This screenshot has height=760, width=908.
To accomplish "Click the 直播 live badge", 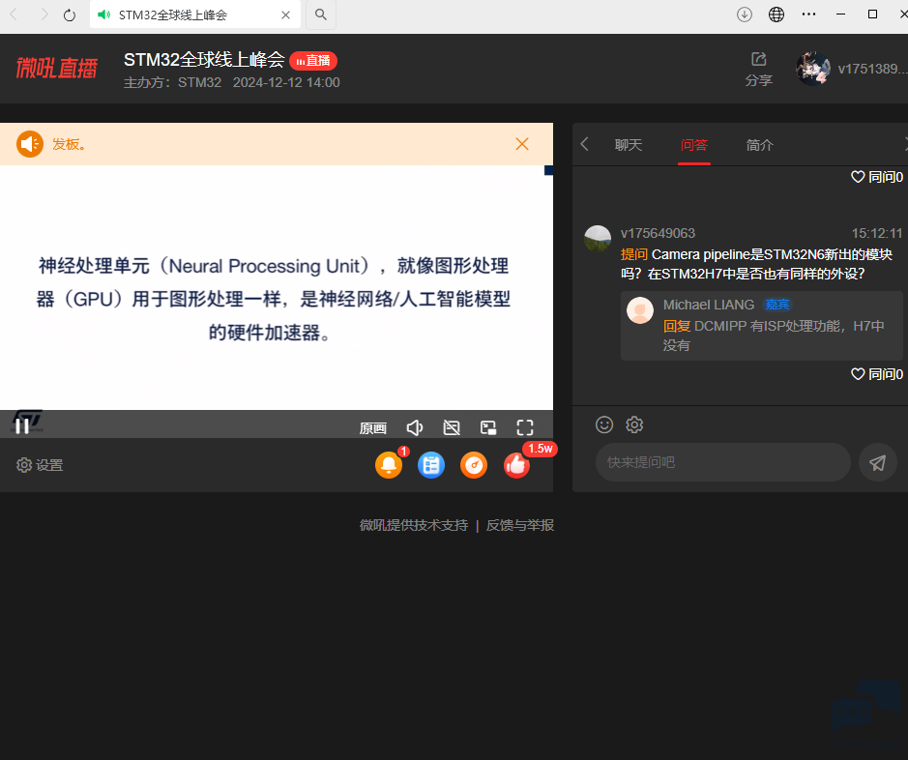I will pos(313,61).
